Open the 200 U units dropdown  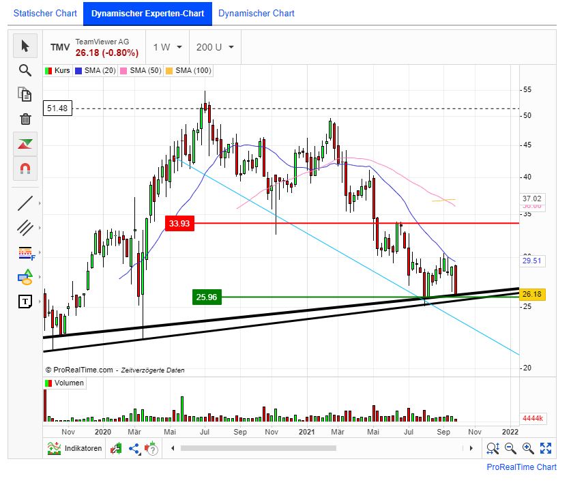click(x=215, y=47)
